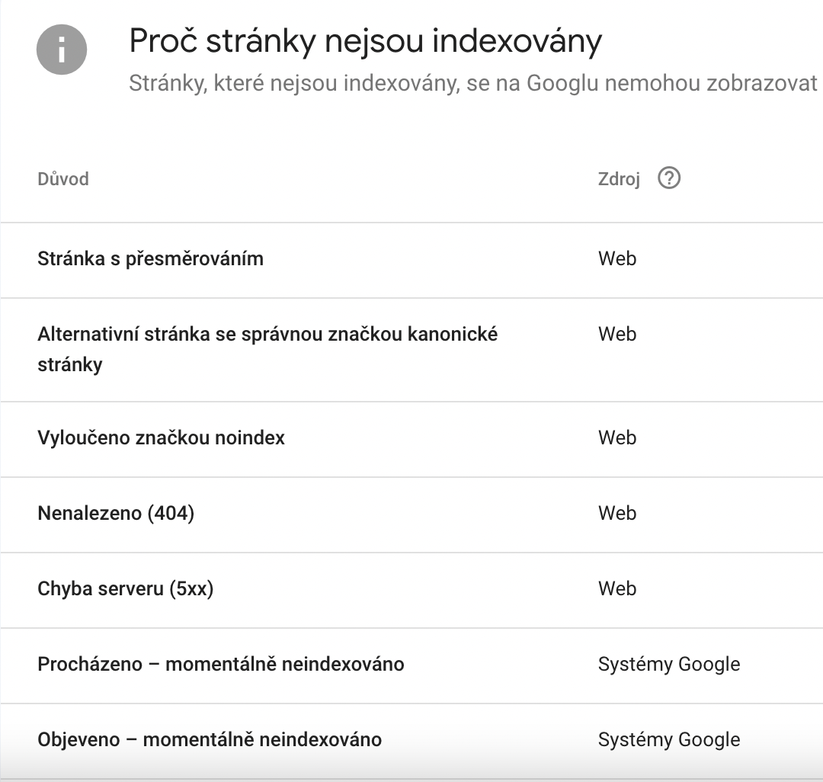Image resolution: width=823 pixels, height=782 pixels.
Task: Click Web source in the noindex row
Action: [617, 437]
